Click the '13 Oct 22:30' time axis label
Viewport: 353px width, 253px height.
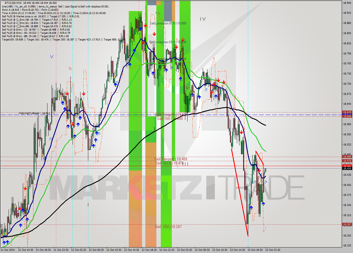point(273,250)
